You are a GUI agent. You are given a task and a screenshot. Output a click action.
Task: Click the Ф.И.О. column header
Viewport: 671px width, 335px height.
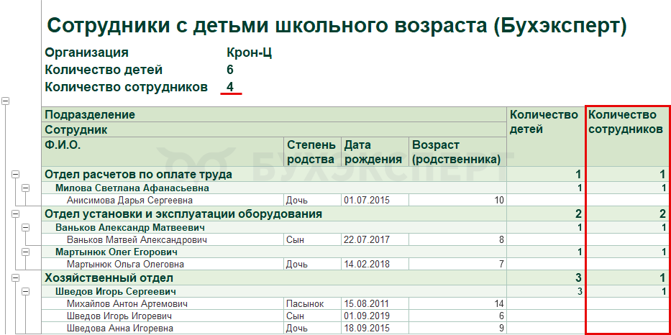click(x=163, y=152)
